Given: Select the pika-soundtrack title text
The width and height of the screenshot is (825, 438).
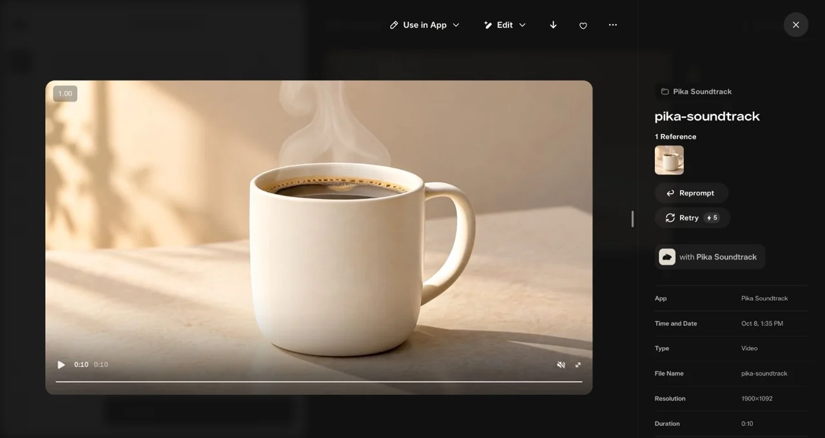Looking at the screenshot, I should (x=707, y=117).
